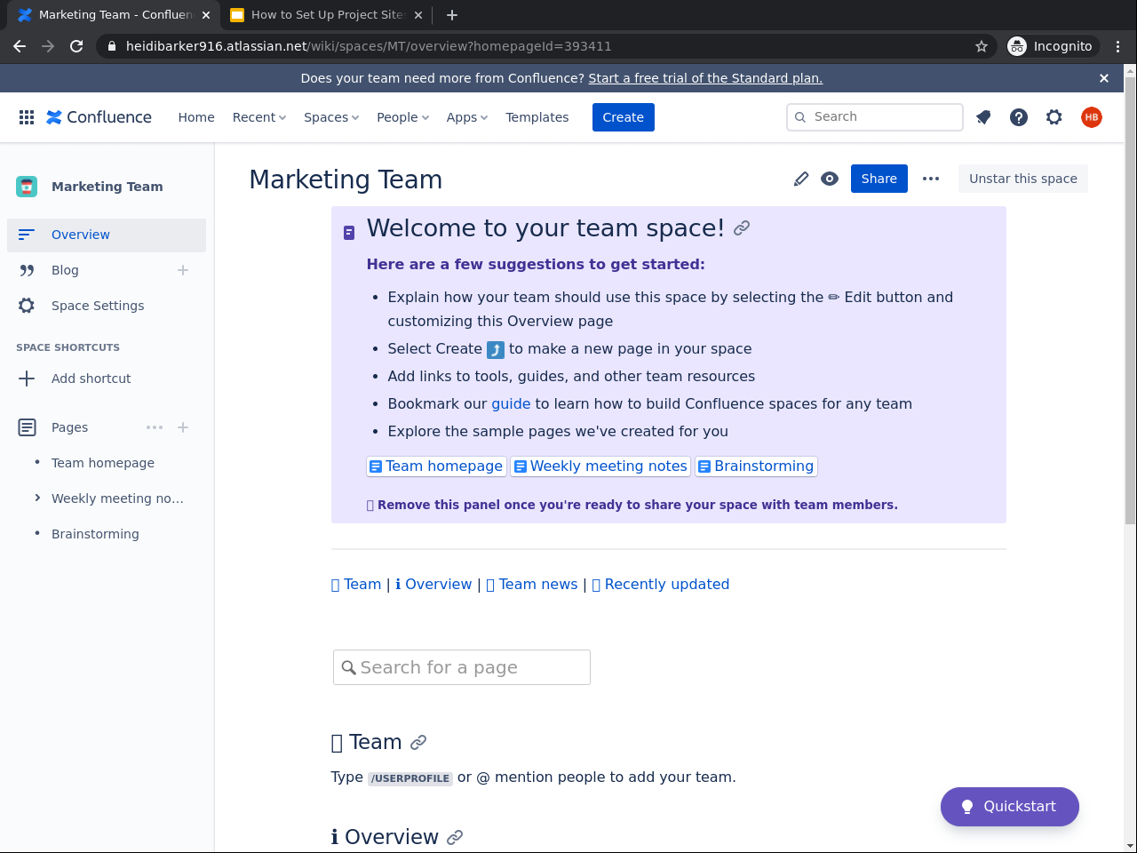Click the blue Create button
The height and width of the screenshot is (853, 1137).
623,117
